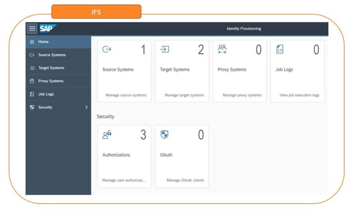Click the Security section heading
352x212 pixels.
point(106,116)
